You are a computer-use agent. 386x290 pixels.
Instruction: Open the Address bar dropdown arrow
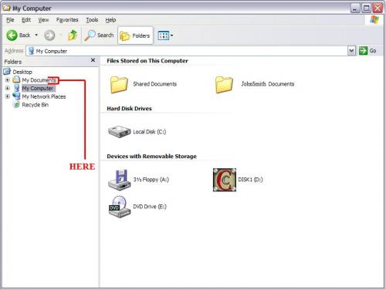coord(351,51)
